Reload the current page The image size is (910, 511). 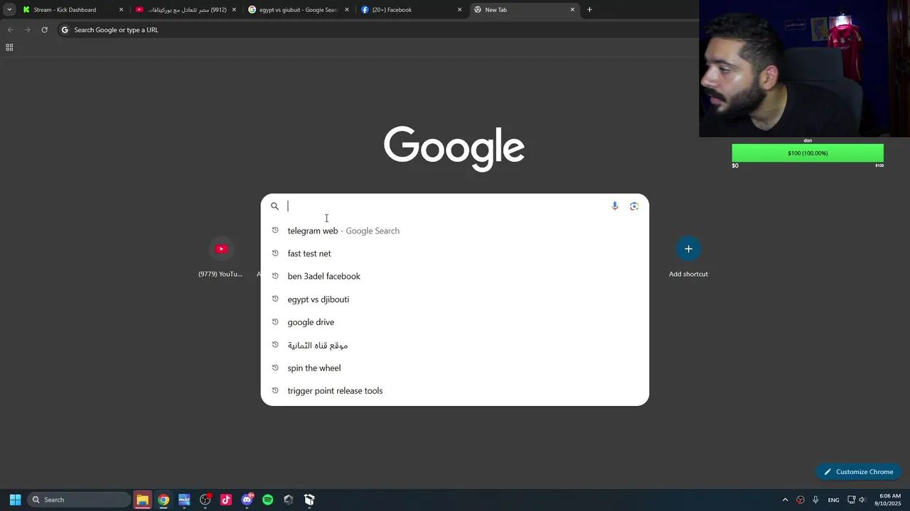coord(44,30)
